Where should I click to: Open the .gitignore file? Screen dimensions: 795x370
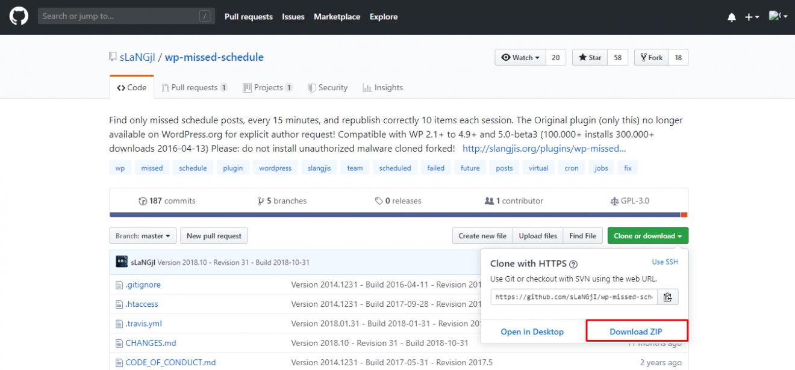click(x=143, y=285)
